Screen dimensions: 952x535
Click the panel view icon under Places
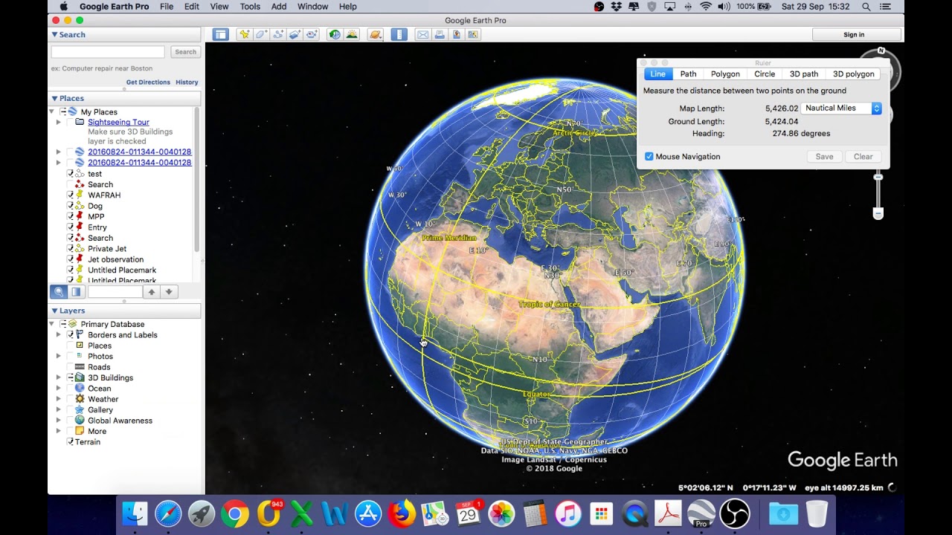[76, 292]
